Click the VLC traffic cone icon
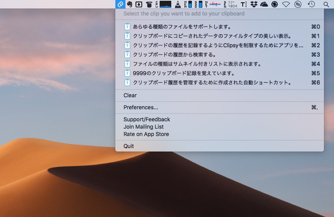This screenshot has width=334, height=217. (177, 4)
